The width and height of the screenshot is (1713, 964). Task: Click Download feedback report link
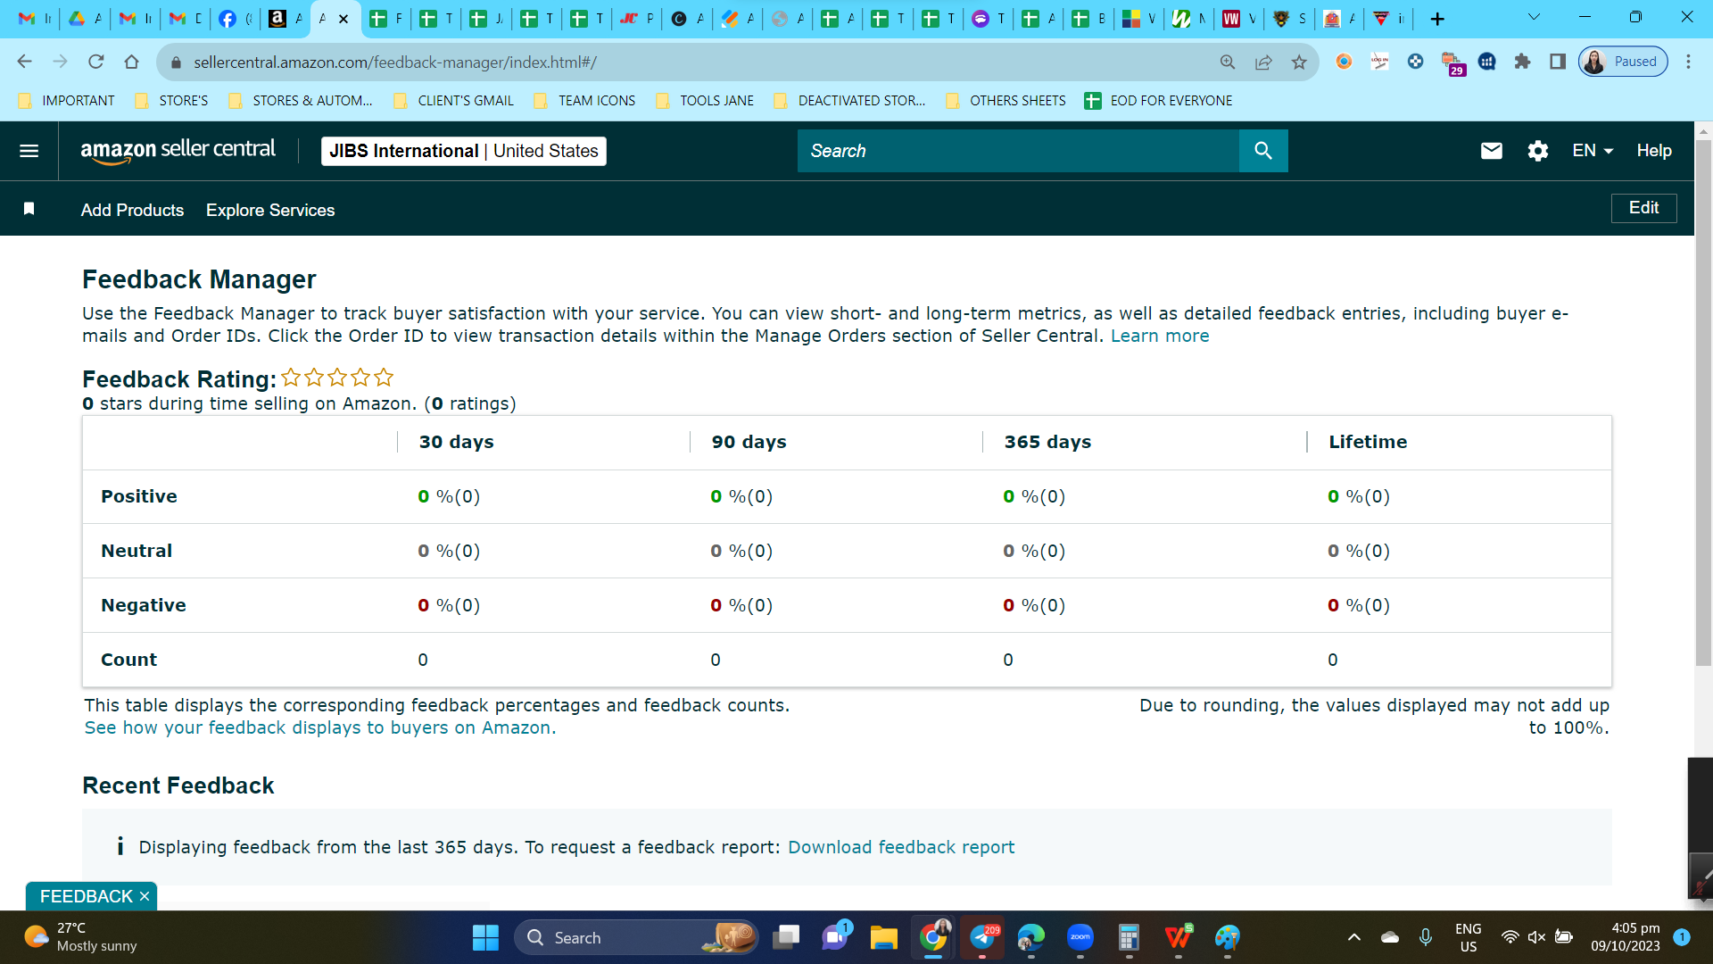901,847
